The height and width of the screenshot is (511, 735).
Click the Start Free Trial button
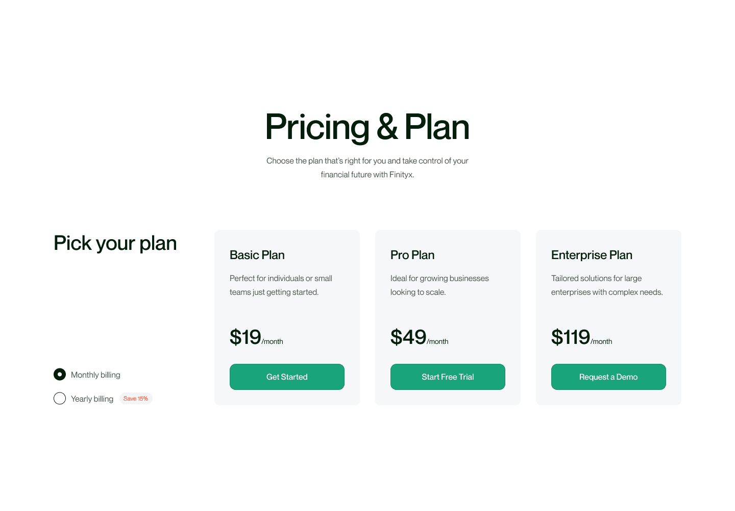pyautogui.click(x=448, y=377)
